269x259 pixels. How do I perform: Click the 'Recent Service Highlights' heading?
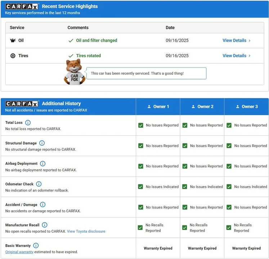coord(70,6)
